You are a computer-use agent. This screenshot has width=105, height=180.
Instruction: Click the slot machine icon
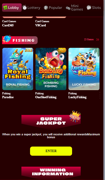click(x=89, y=8)
